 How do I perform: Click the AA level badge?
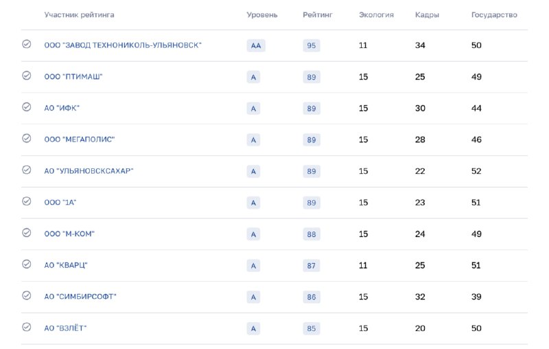tap(256, 45)
